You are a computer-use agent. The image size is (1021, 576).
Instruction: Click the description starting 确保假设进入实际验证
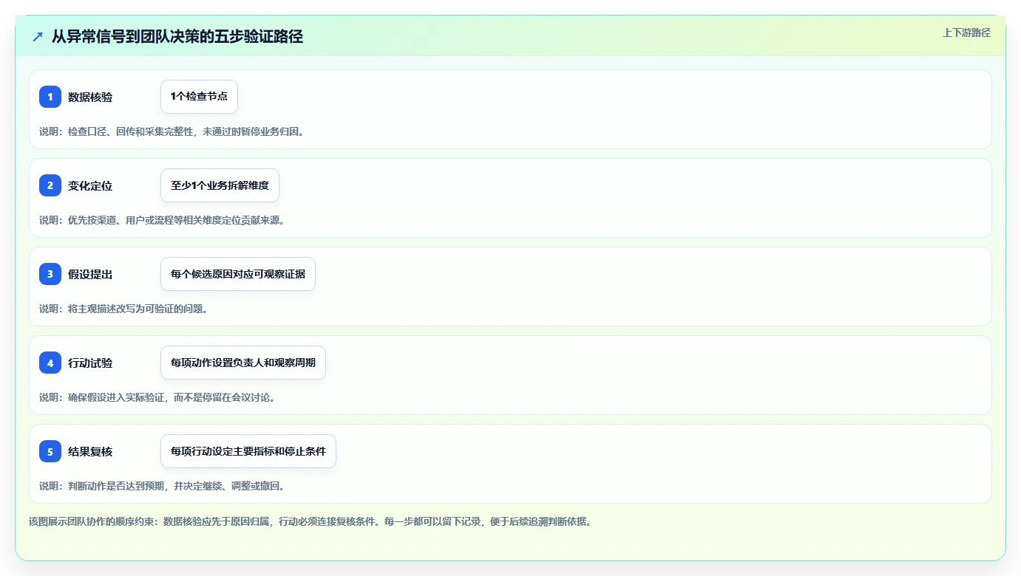[157, 397]
